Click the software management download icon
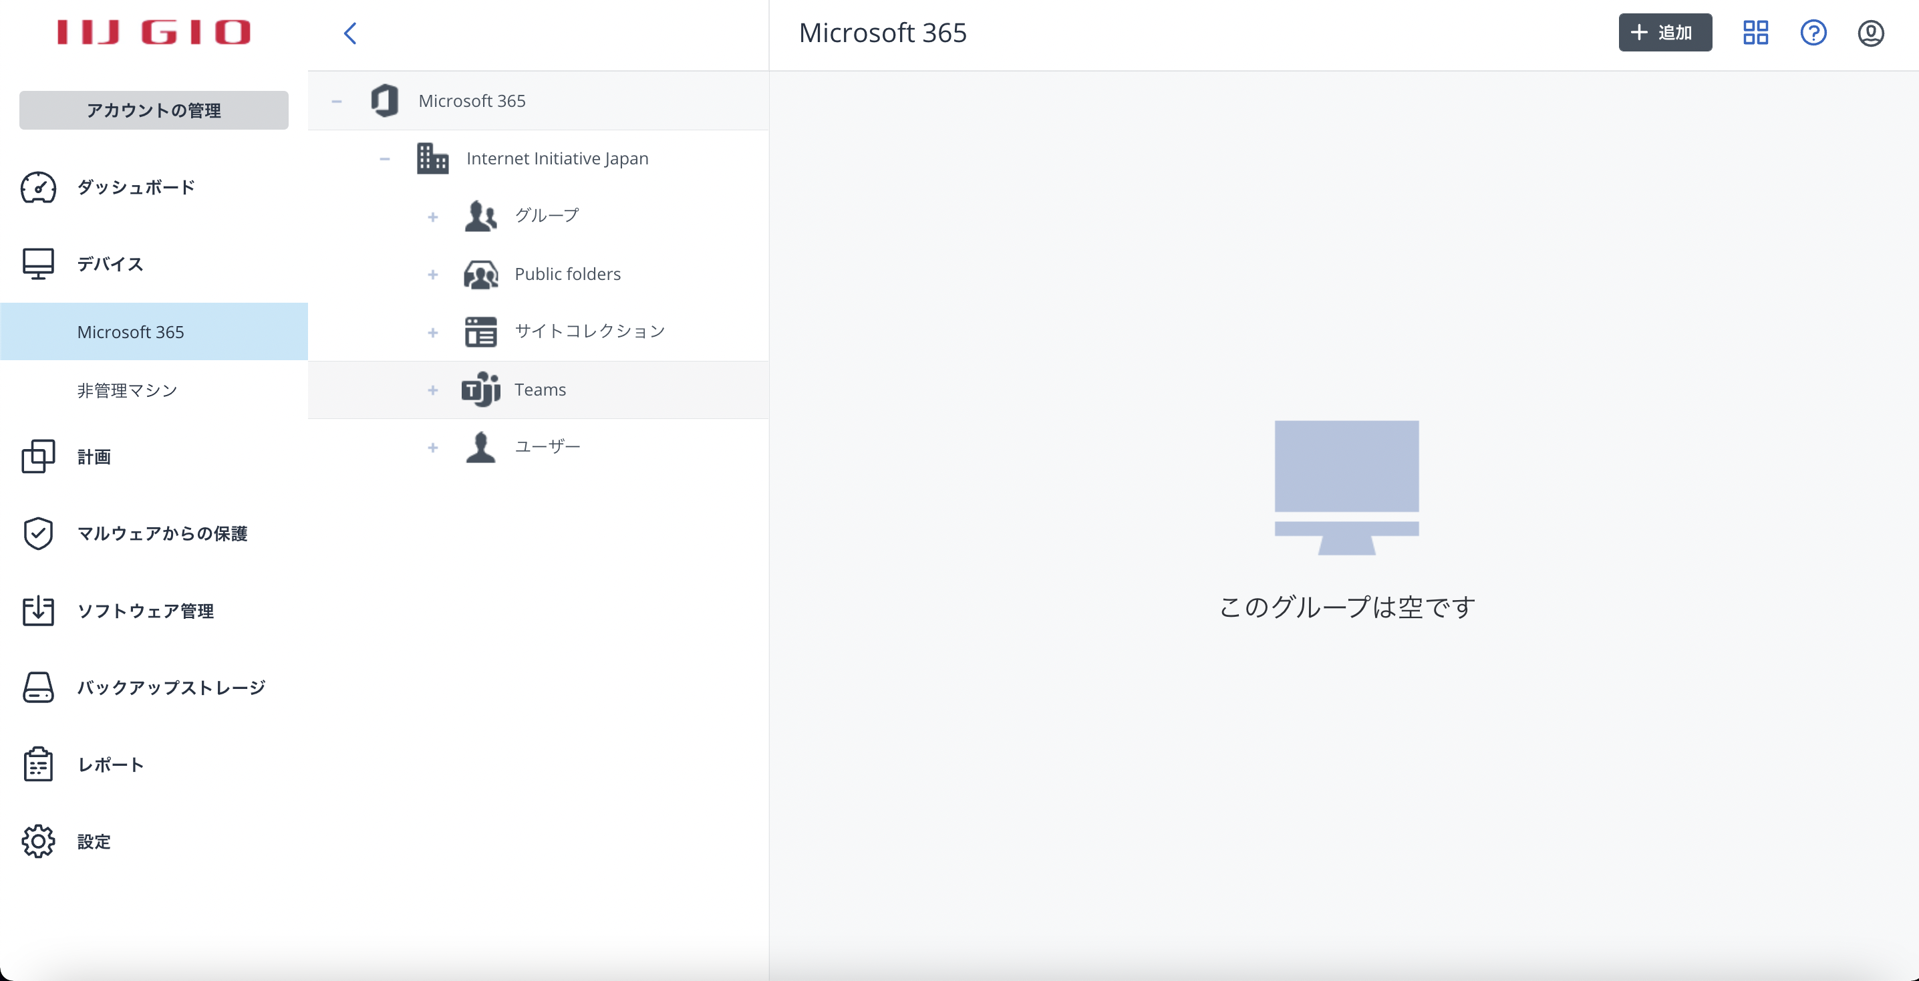The width and height of the screenshot is (1919, 981). pos(38,610)
